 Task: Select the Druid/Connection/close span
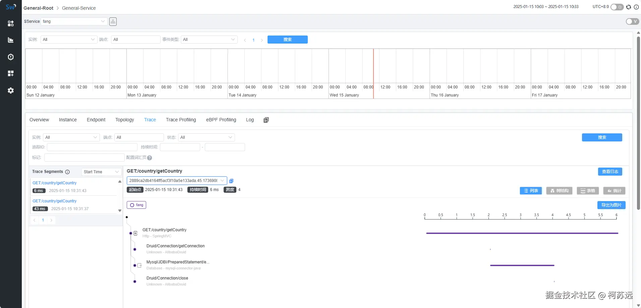tap(167, 278)
